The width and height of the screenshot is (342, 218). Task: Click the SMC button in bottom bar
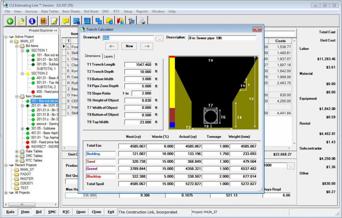click(x=52, y=212)
